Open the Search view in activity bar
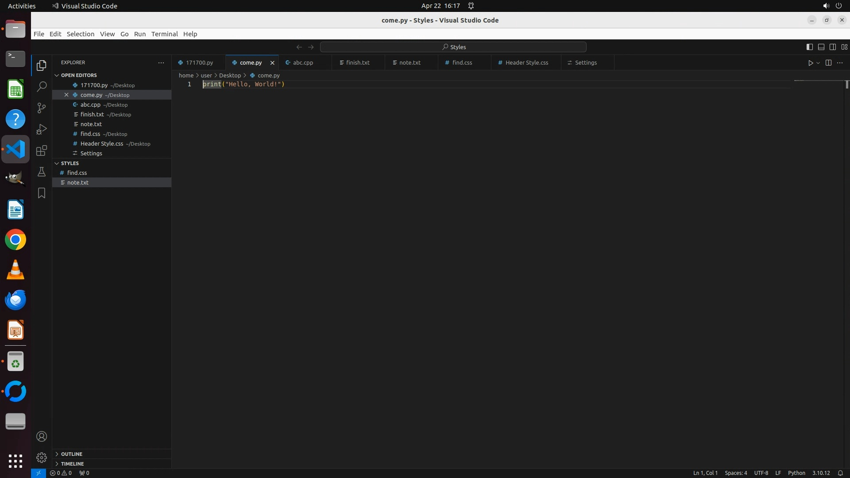 click(x=42, y=87)
